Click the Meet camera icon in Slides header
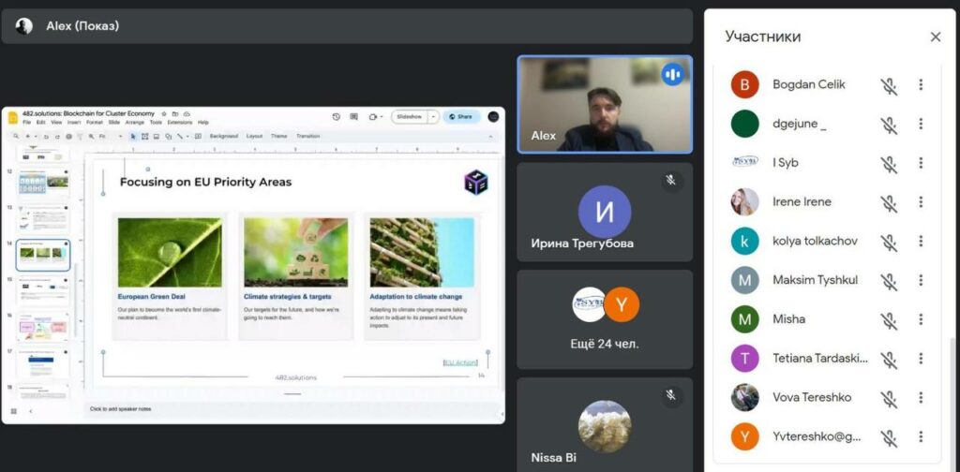Screen dimensions: 960x472 click(x=372, y=117)
